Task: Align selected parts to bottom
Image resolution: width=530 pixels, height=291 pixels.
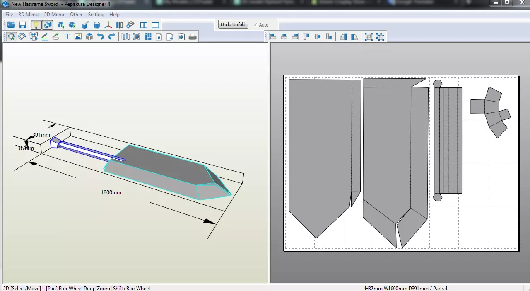Action: click(x=329, y=36)
